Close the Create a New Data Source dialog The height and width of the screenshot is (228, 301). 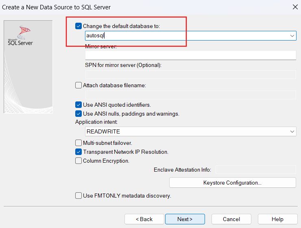tap(295, 7)
